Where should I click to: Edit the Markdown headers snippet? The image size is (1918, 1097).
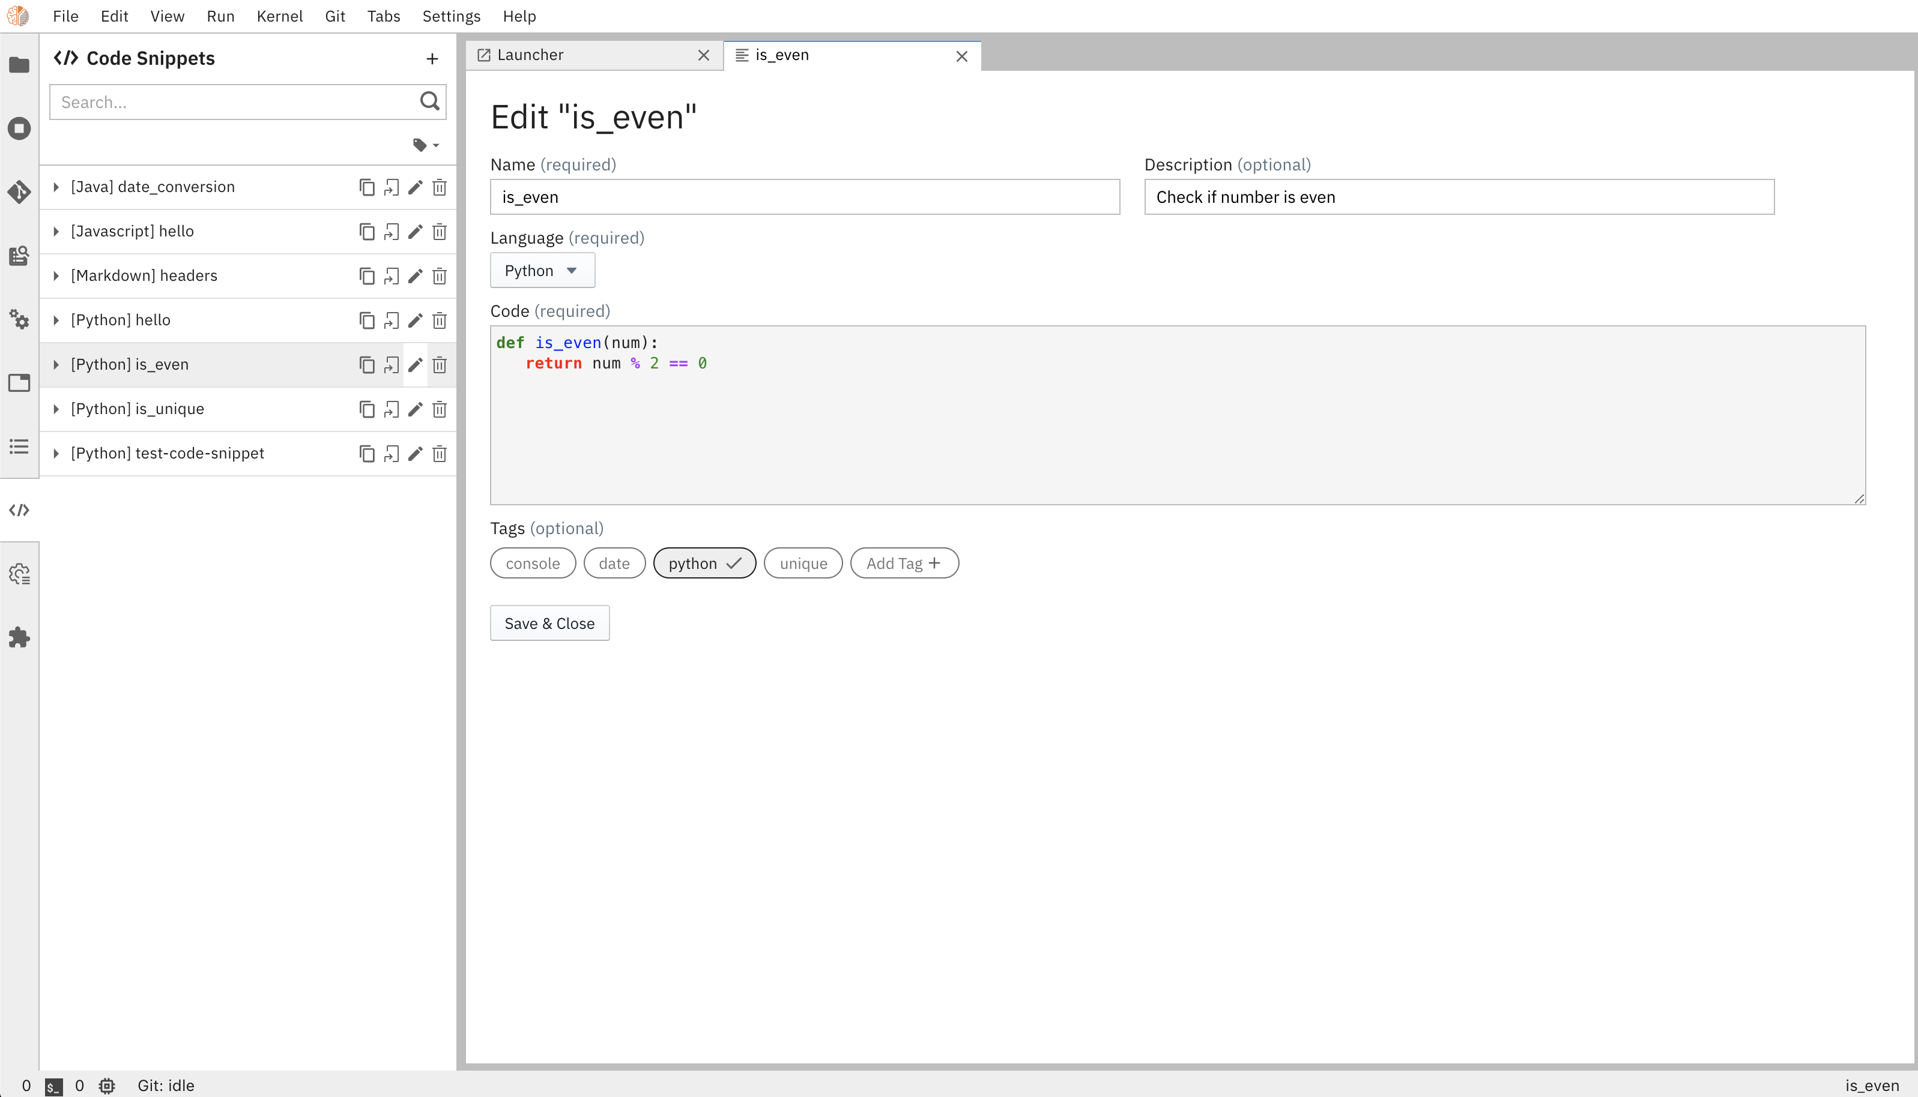416,276
